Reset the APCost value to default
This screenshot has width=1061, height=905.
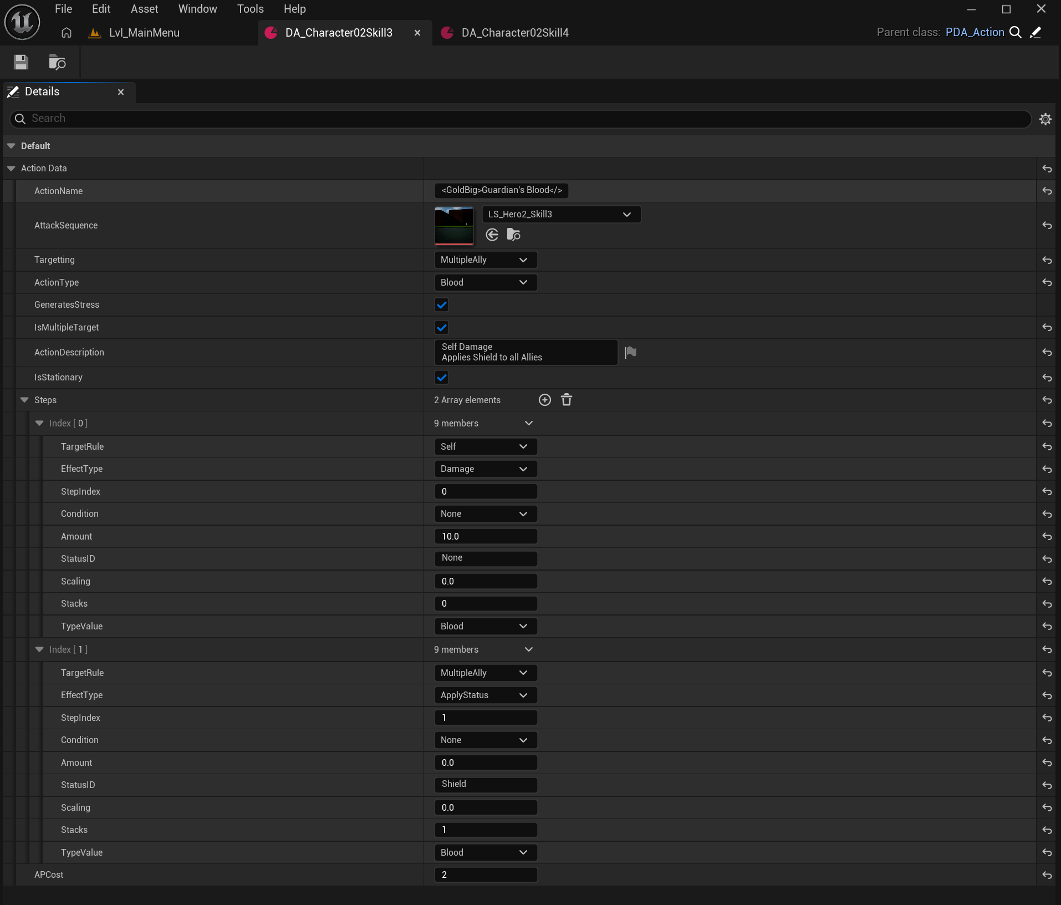pyautogui.click(x=1047, y=875)
